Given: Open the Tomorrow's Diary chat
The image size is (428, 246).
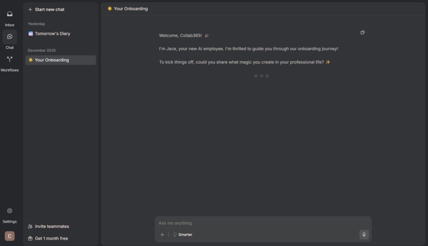Looking at the screenshot, I should pos(52,33).
